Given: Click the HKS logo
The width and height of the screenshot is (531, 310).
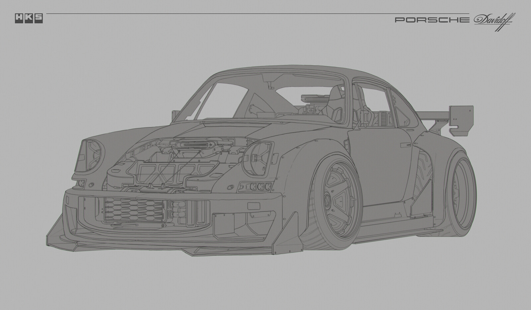Looking at the screenshot, I should [29, 19].
